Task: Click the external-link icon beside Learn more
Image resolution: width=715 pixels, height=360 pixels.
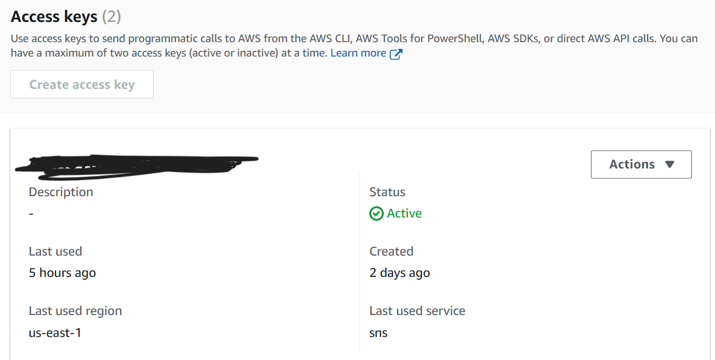Action: pyautogui.click(x=396, y=52)
